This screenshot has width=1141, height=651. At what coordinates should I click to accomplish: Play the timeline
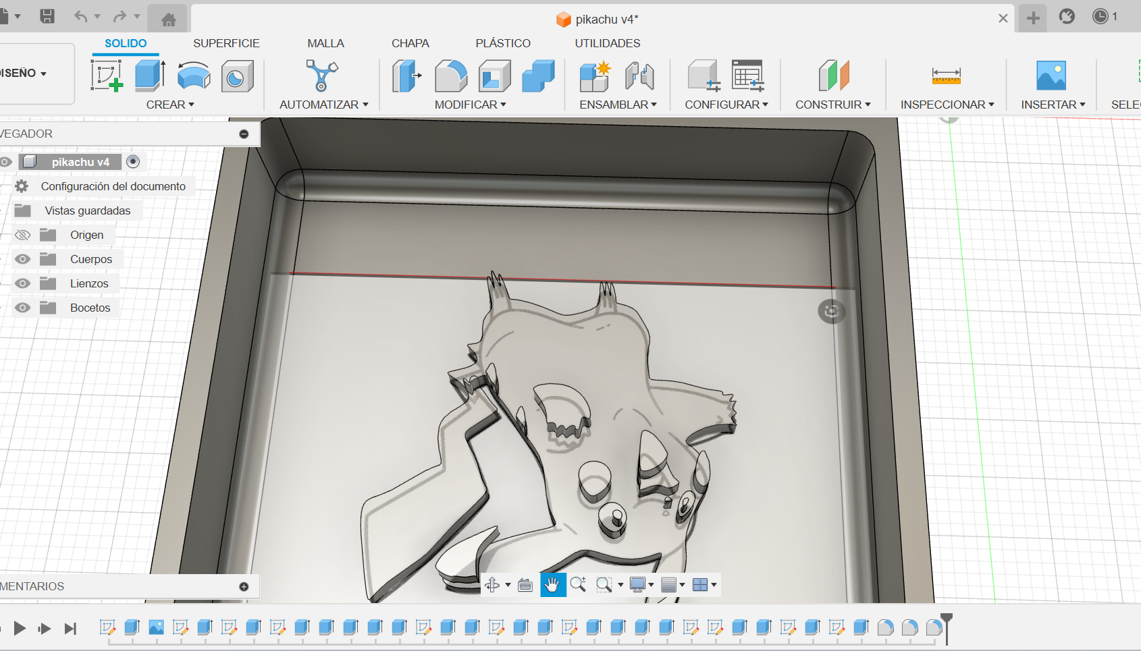20,629
